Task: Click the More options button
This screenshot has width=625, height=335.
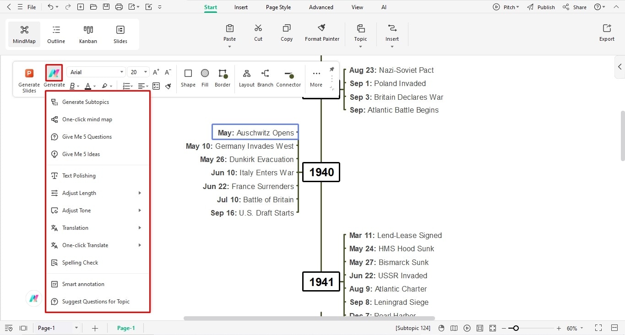Action: [x=316, y=77]
